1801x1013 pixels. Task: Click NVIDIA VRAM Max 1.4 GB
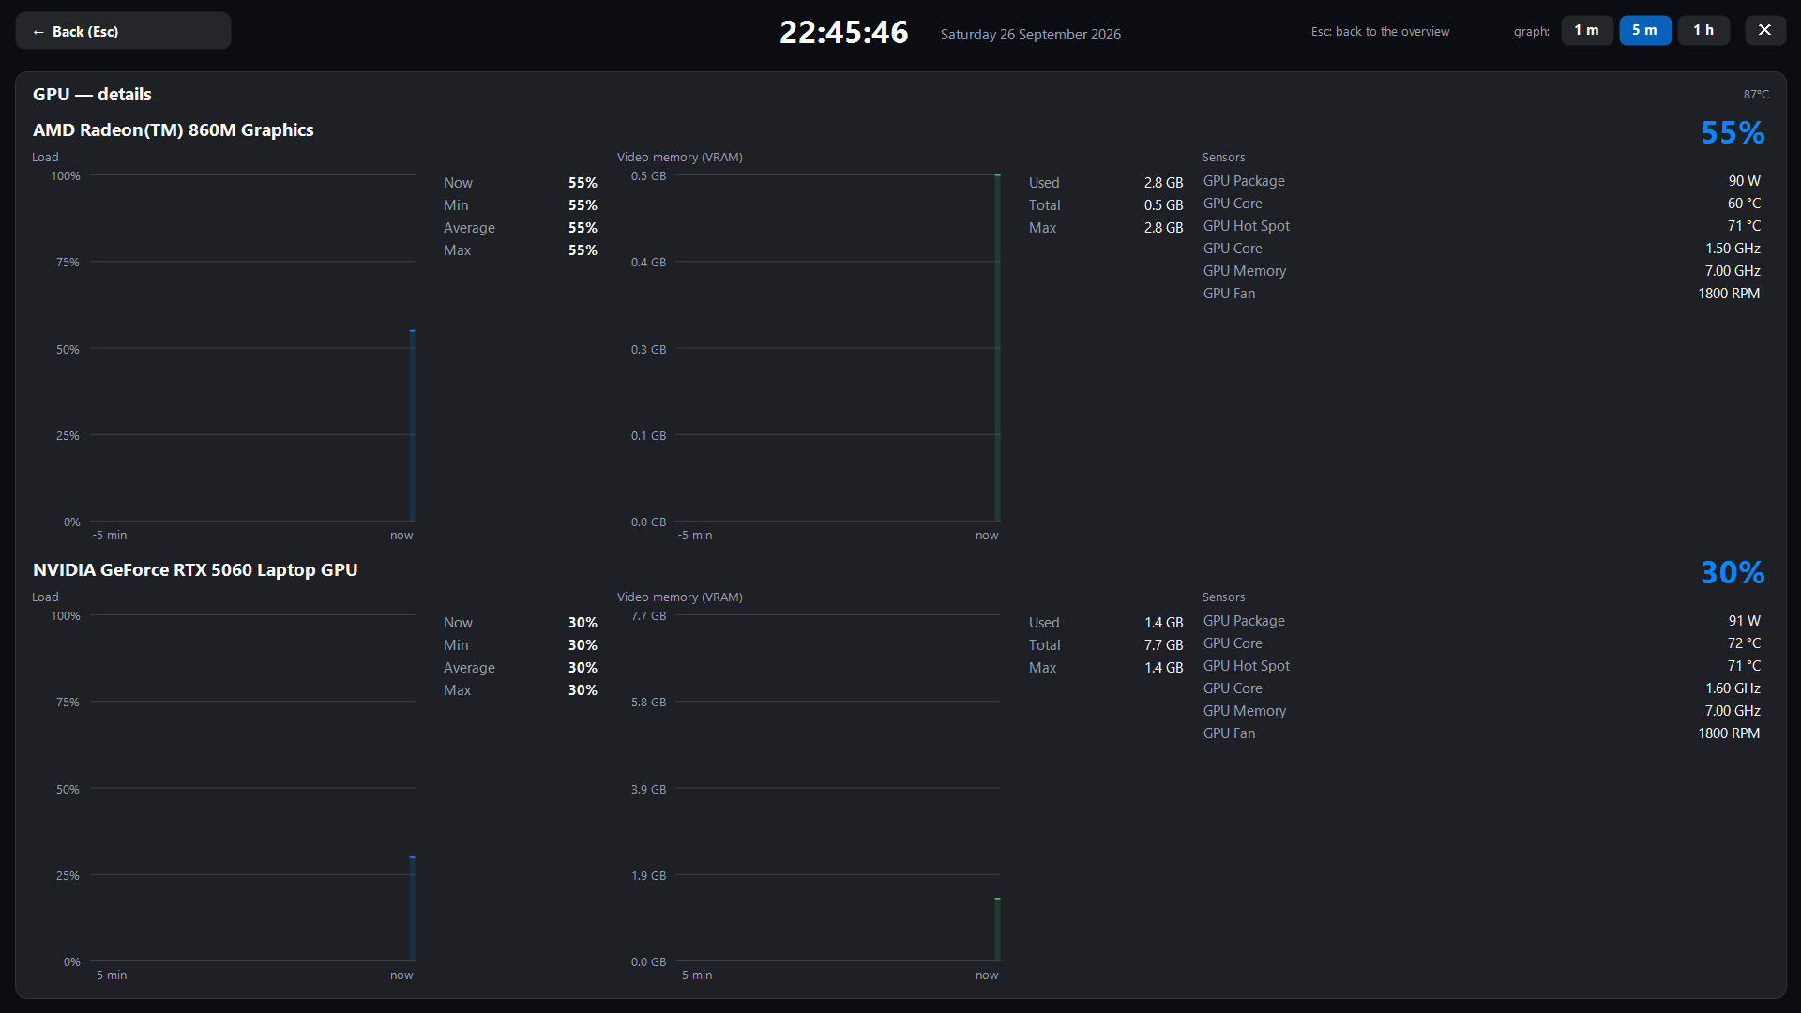click(x=1106, y=668)
